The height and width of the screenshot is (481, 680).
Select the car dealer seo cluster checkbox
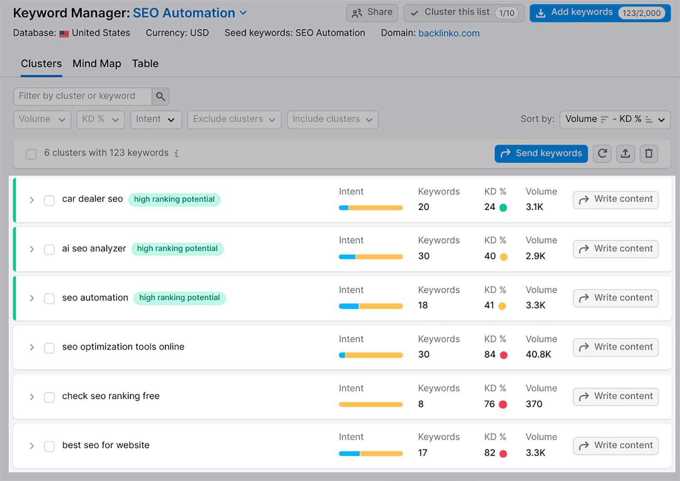pos(49,200)
